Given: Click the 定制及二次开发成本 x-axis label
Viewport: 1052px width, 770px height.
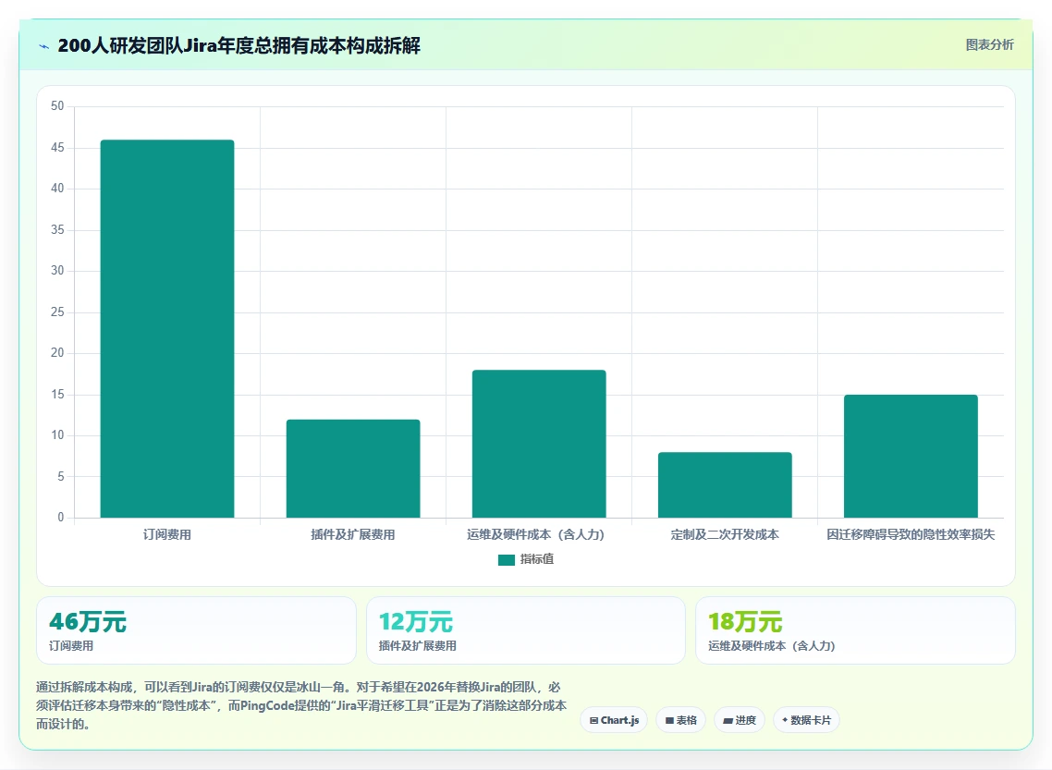Looking at the screenshot, I should click(725, 534).
